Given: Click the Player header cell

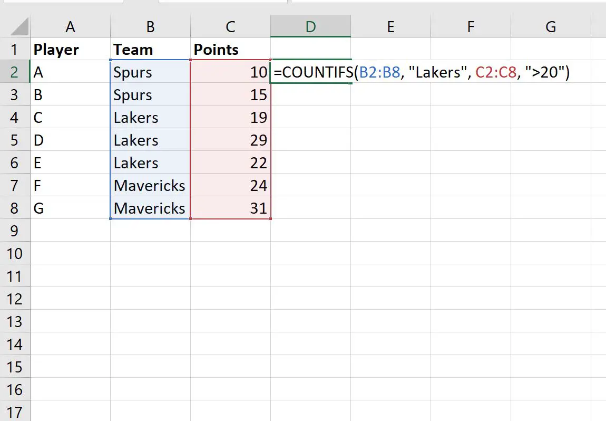Looking at the screenshot, I should (x=70, y=50).
